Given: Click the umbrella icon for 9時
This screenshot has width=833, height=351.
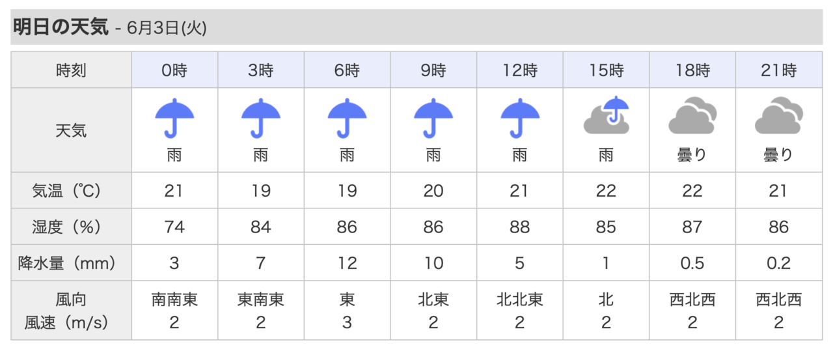Looking at the screenshot, I should 433,119.
